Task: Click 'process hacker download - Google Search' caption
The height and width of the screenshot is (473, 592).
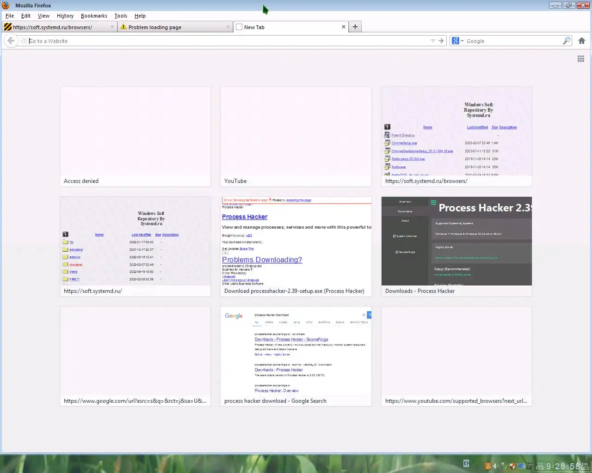Action: point(275,401)
